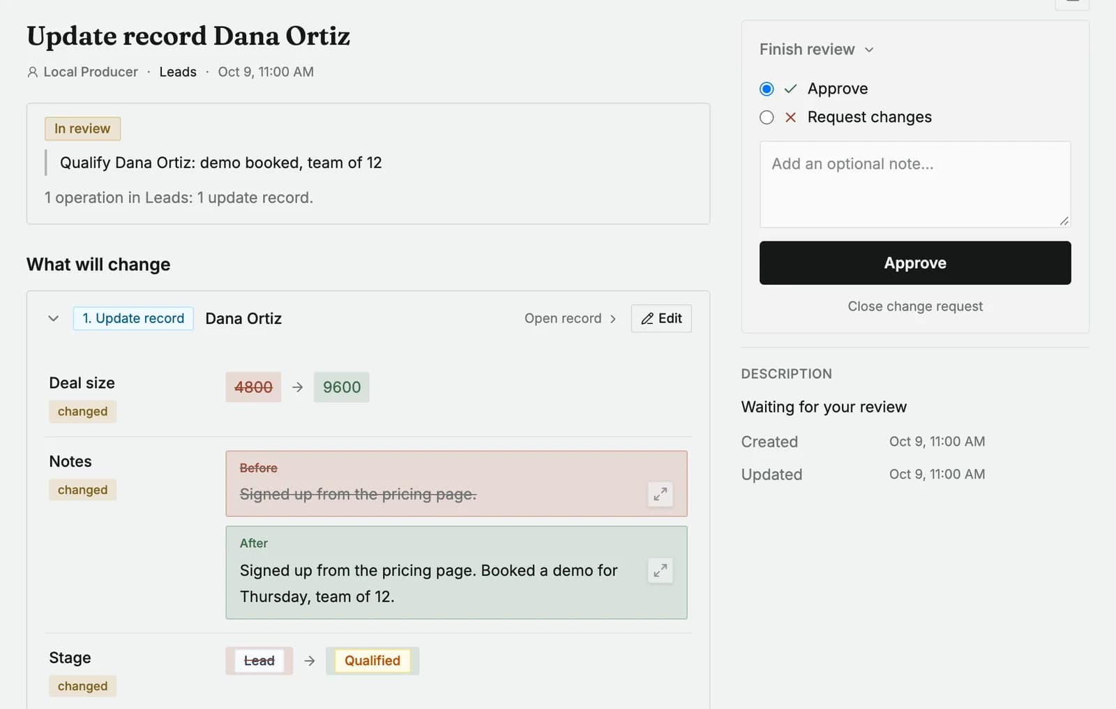
Task: Open record link for Dana Ortiz
Action: [571, 318]
